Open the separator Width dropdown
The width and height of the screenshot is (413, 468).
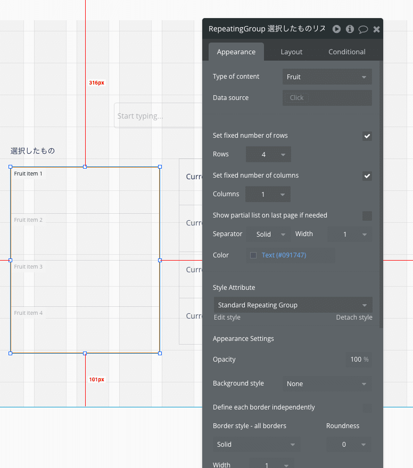[x=350, y=234]
